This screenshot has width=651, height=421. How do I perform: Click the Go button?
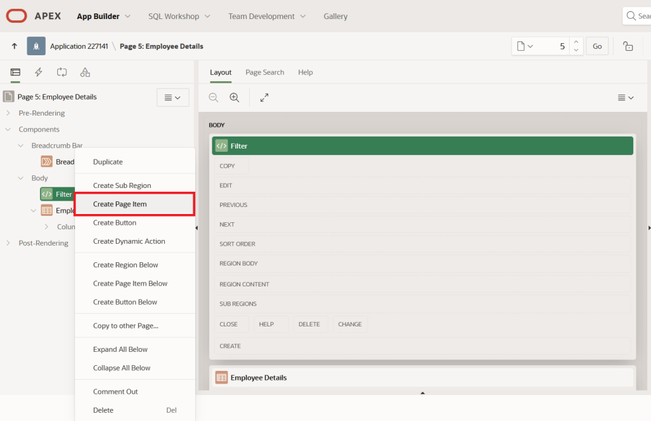pyautogui.click(x=597, y=46)
